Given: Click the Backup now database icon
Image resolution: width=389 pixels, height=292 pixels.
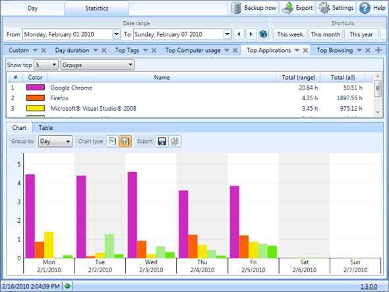Looking at the screenshot, I should tap(236, 8).
